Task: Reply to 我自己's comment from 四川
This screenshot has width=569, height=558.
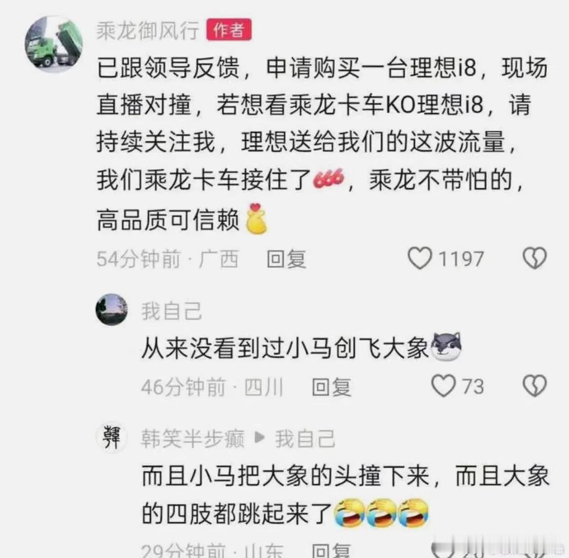Action: tap(331, 387)
